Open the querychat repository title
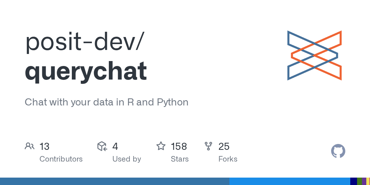The height and width of the screenshot is (185, 370). point(86,71)
